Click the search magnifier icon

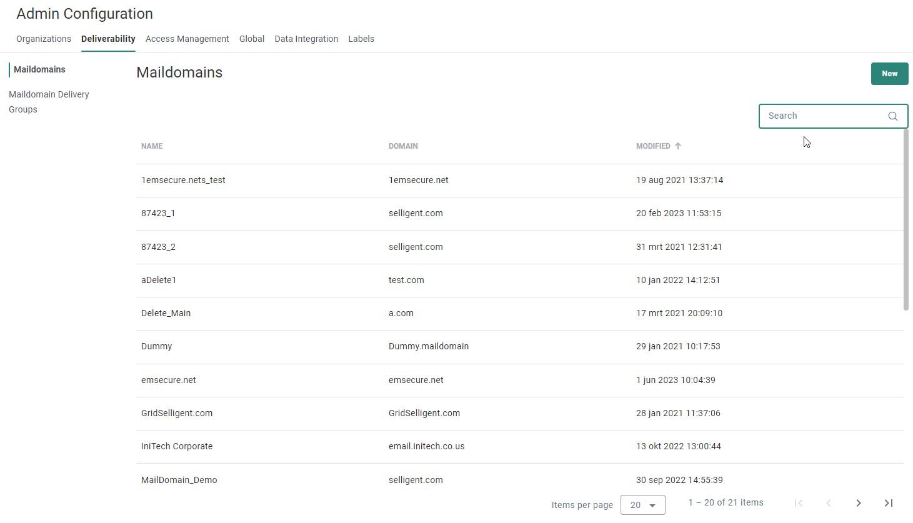[x=892, y=116]
